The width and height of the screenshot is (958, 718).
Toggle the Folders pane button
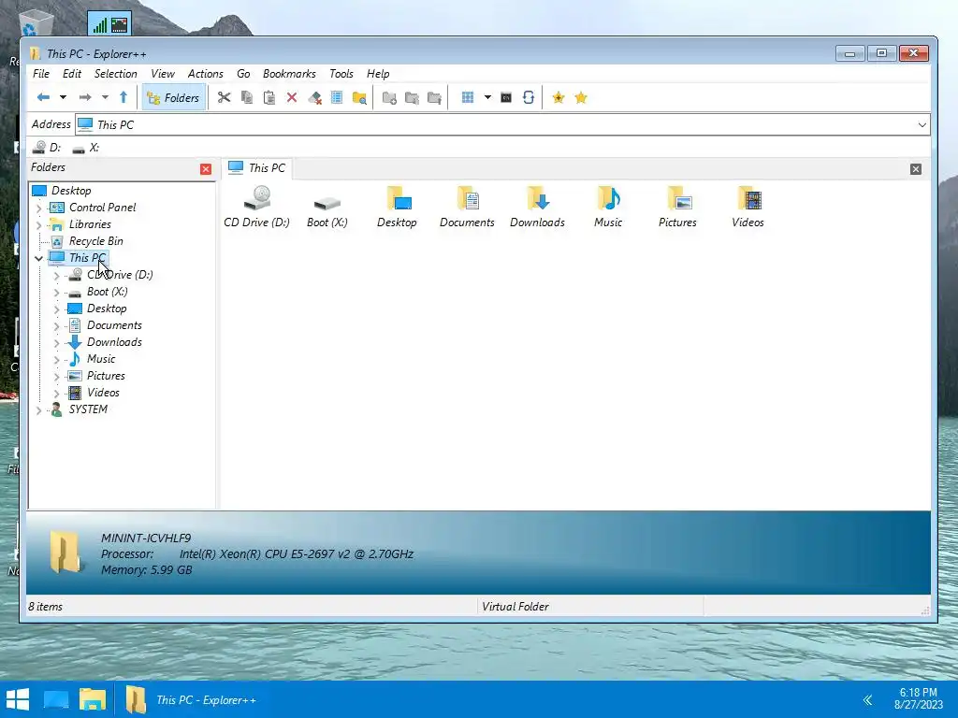[x=173, y=97]
